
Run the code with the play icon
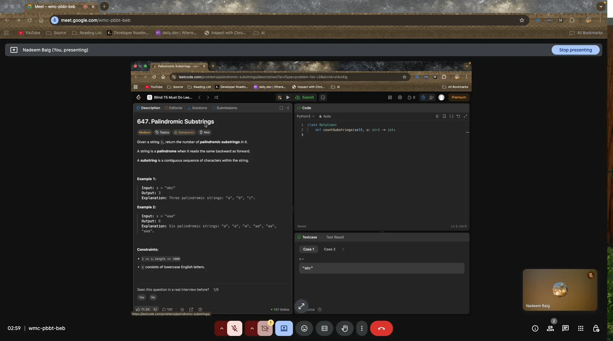pyautogui.click(x=287, y=98)
